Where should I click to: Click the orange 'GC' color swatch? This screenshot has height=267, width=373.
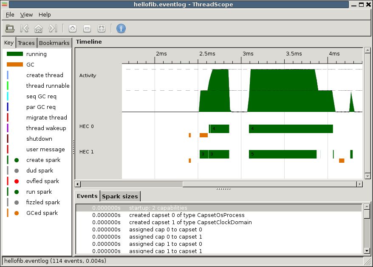point(15,64)
